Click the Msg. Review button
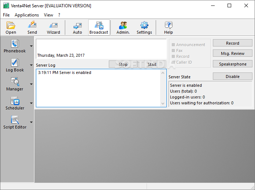This screenshot has height=190, width=255. point(233,53)
